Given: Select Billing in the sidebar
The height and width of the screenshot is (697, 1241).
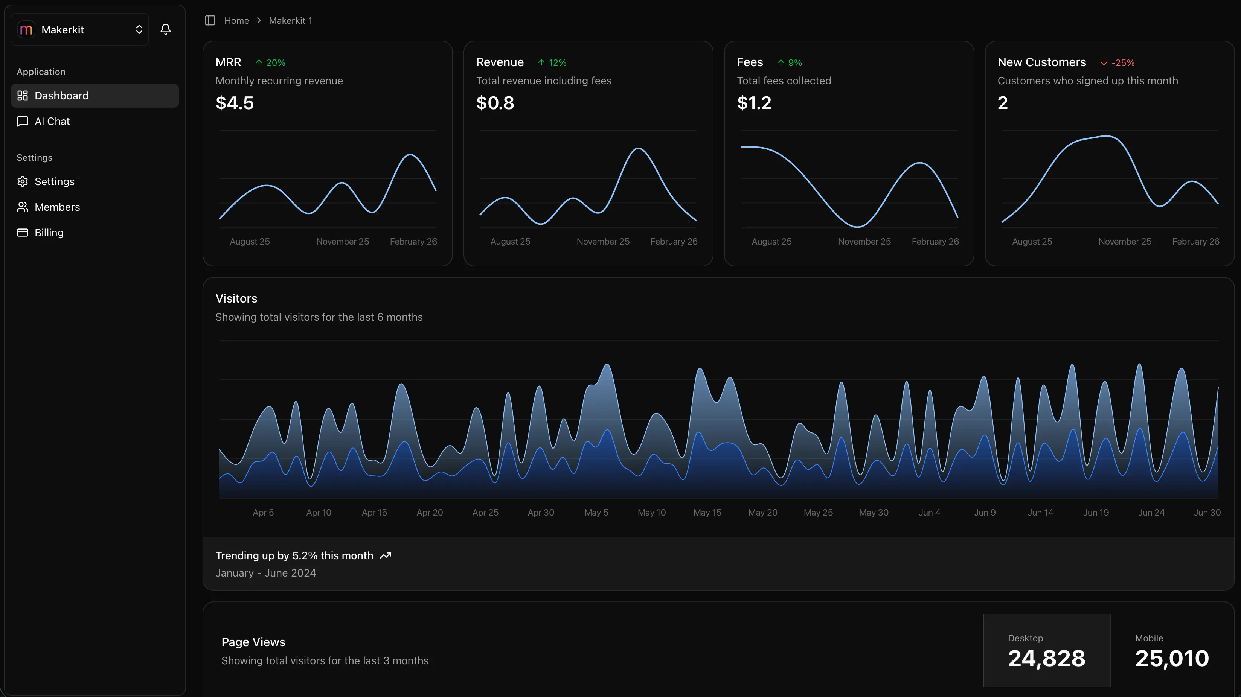Looking at the screenshot, I should pyautogui.click(x=49, y=232).
